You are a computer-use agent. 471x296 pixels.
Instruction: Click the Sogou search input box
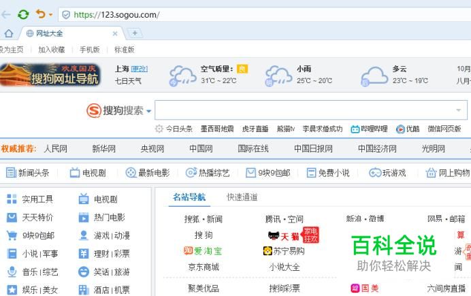pyautogui.click(x=311, y=110)
